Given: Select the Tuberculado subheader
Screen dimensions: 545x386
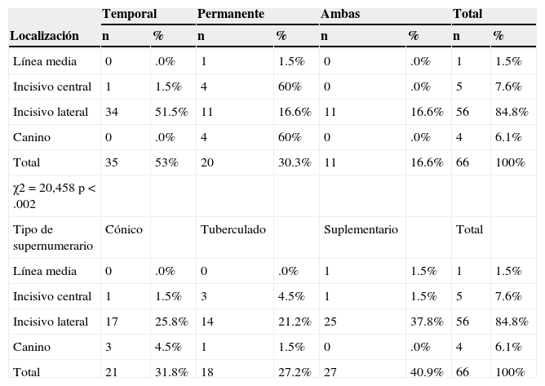Looking at the screenshot, I should coord(233,230).
